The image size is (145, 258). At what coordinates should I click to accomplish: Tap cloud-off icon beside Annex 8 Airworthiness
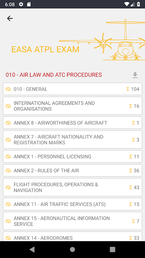coord(8,123)
